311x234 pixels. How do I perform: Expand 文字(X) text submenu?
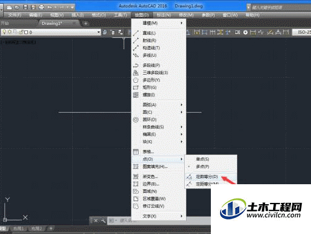pyautogui.click(x=159, y=217)
